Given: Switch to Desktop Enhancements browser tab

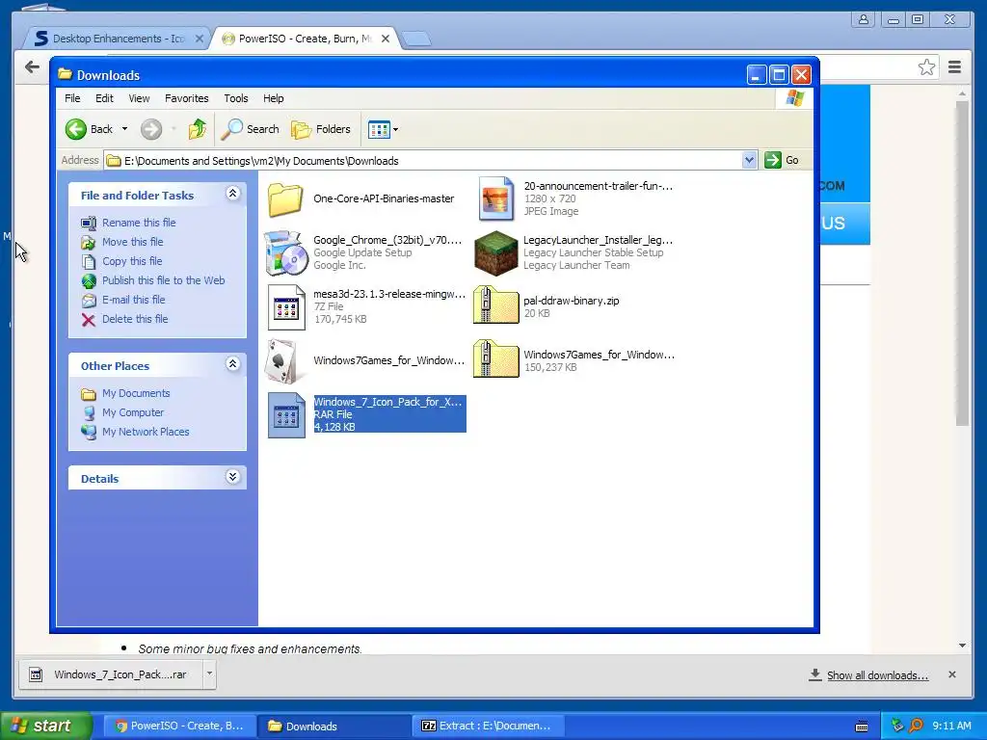Looking at the screenshot, I should [119, 39].
